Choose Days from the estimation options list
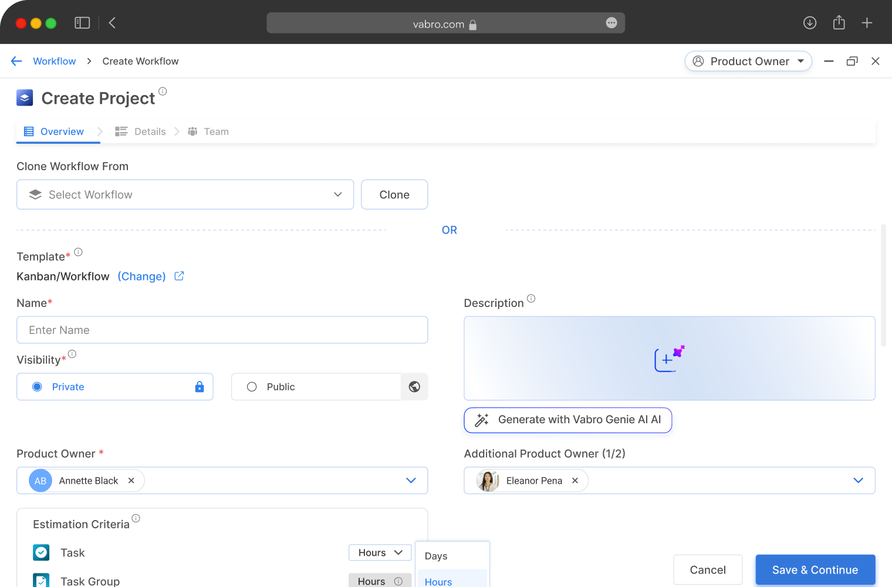This screenshot has height=587, width=892. 436,556
